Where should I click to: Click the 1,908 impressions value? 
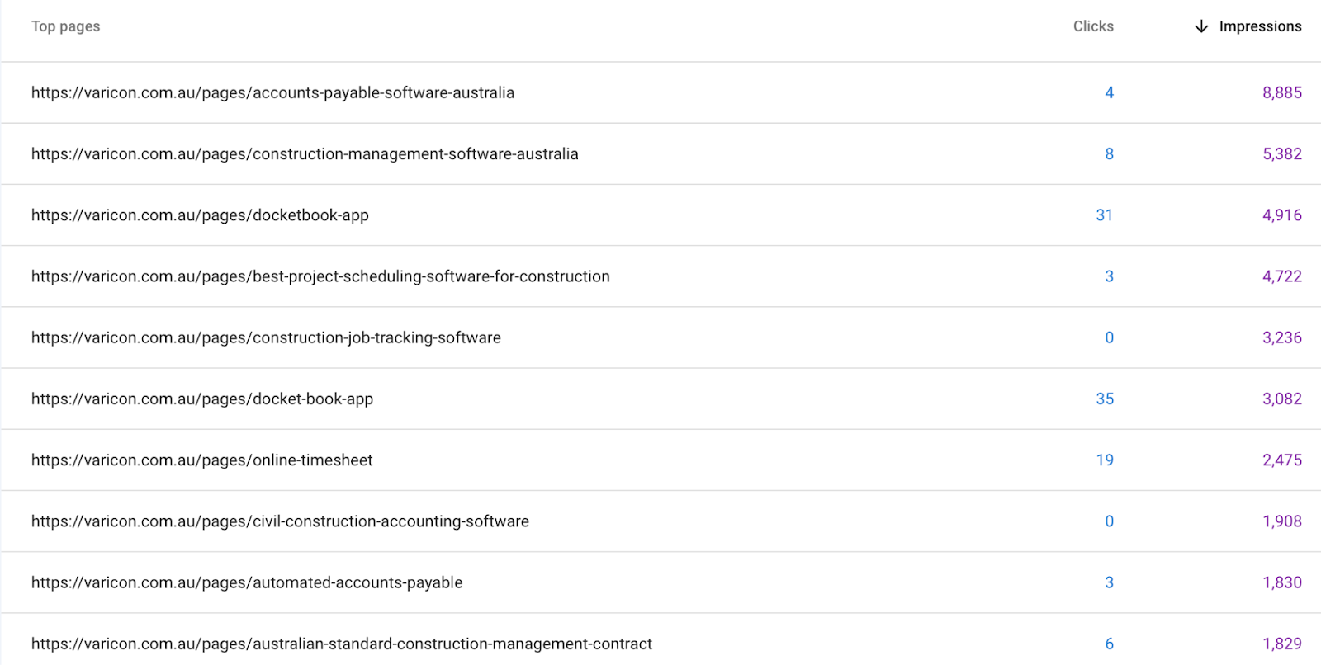click(x=1281, y=521)
